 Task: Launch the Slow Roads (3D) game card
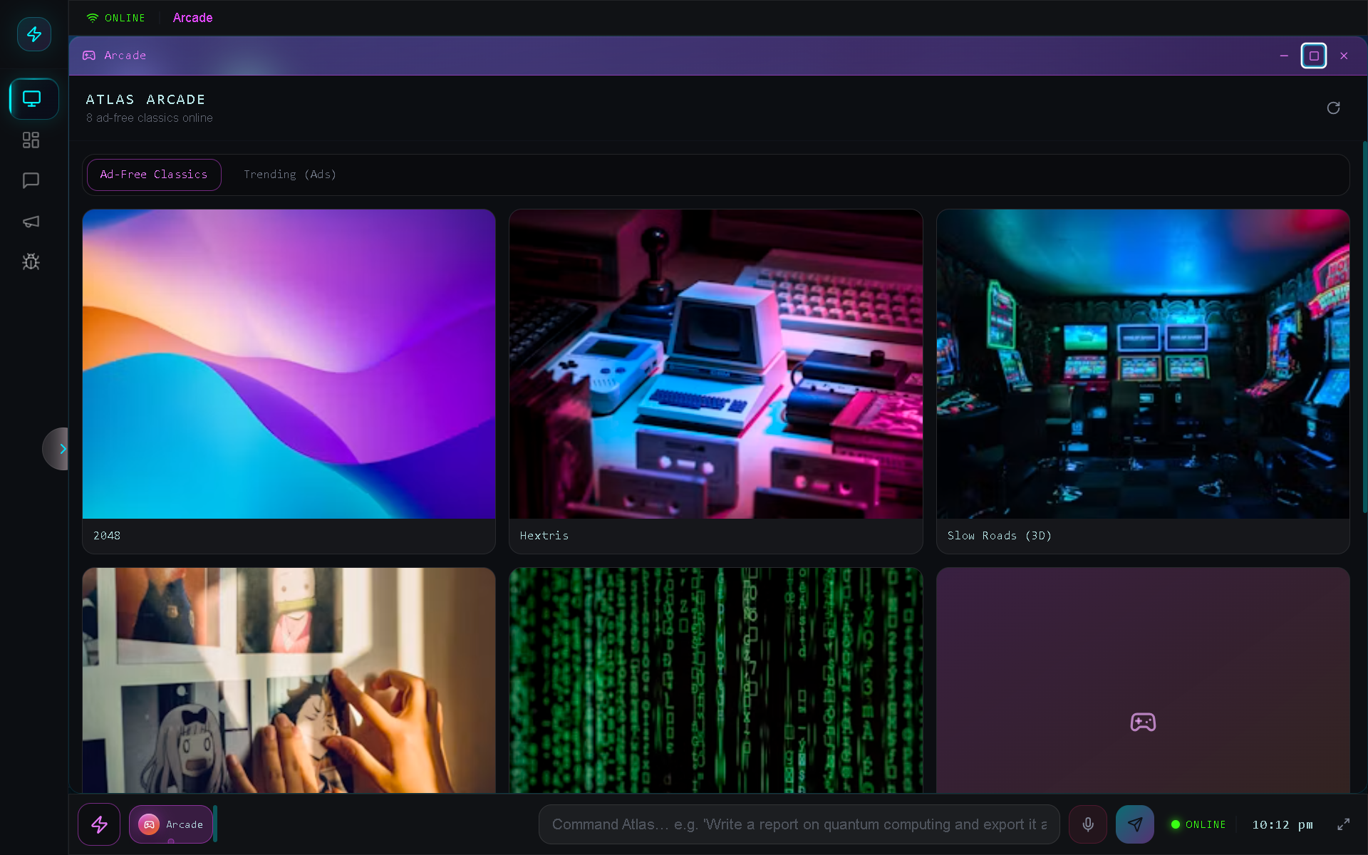pos(1143,381)
